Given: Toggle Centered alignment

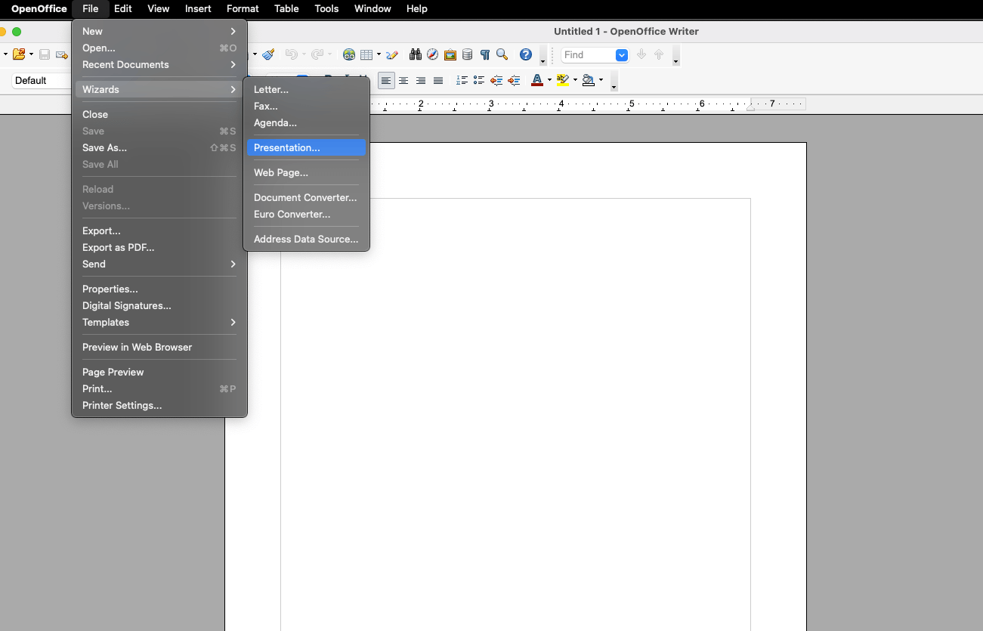Looking at the screenshot, I should tap(403, 80).
